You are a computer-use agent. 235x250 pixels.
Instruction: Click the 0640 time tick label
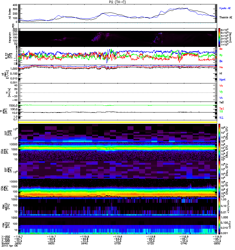(x=84, y=243)
